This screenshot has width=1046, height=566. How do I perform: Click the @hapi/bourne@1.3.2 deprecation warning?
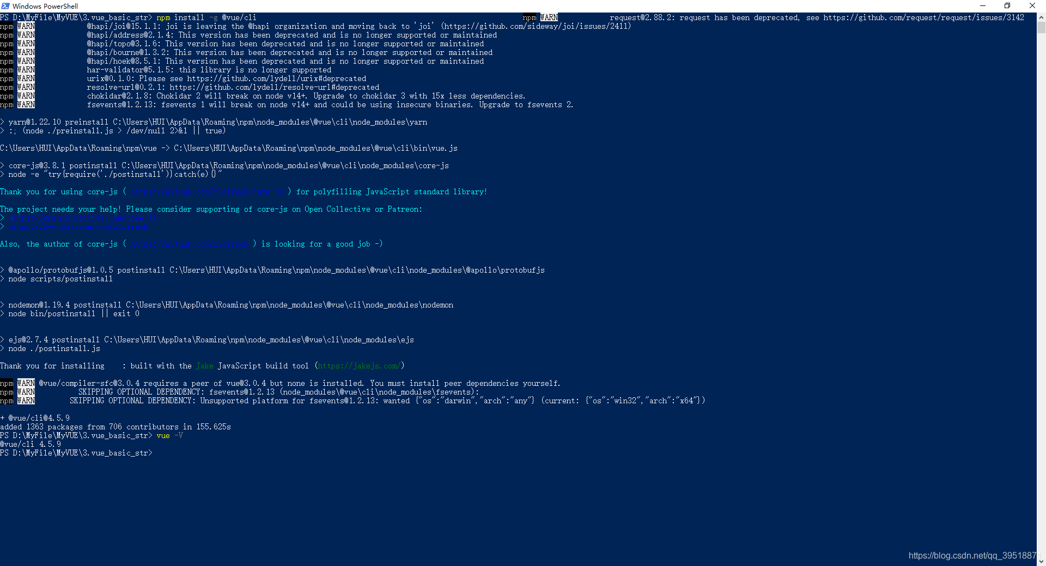[x=246, y=52]
